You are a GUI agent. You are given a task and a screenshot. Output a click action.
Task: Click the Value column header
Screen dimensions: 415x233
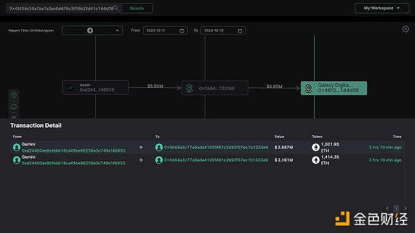(x=279, y=137)
